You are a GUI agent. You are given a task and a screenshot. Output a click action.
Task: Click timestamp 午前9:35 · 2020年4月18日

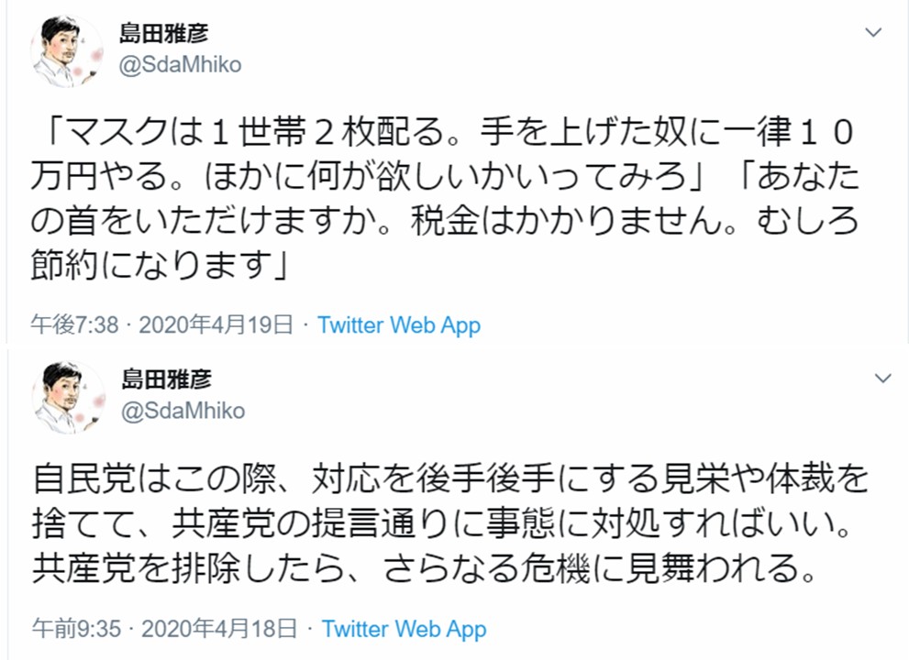(164, 629)
